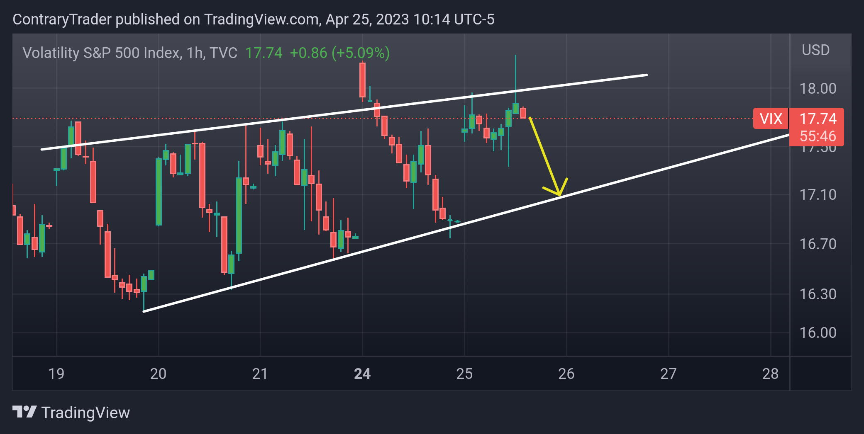The image size is (864, 434).
Task: Click the TradingView wordmark text
Action: tap(85, 413)
